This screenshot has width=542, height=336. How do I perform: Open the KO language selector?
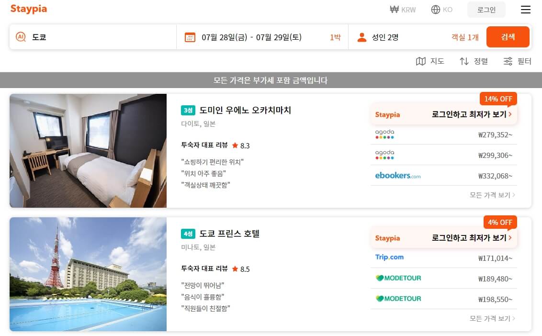(442, 10)
